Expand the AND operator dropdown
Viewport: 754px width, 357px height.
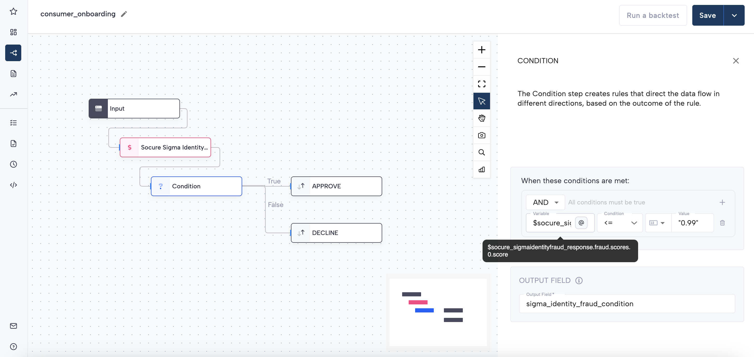click(545, 202)
